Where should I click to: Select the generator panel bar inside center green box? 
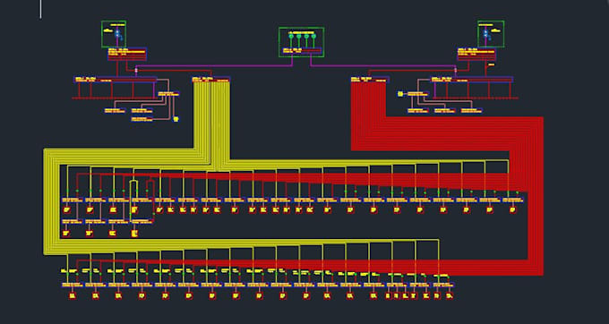click(x=302, y=50)
